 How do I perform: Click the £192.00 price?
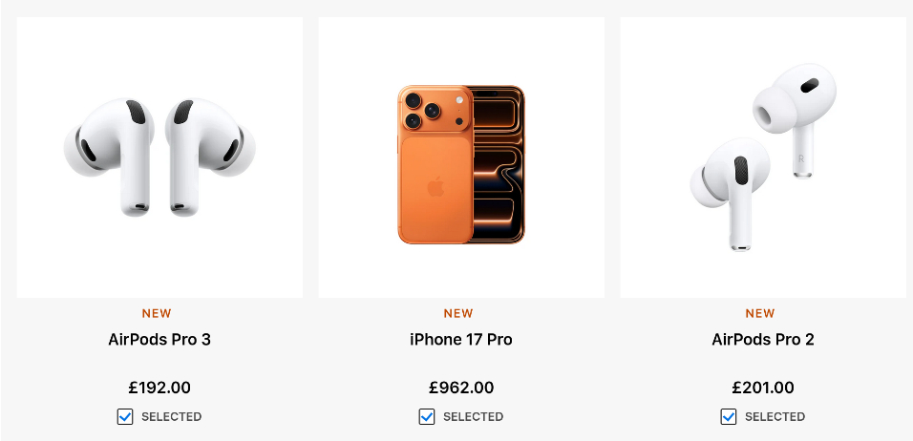[x=159, y=388]
